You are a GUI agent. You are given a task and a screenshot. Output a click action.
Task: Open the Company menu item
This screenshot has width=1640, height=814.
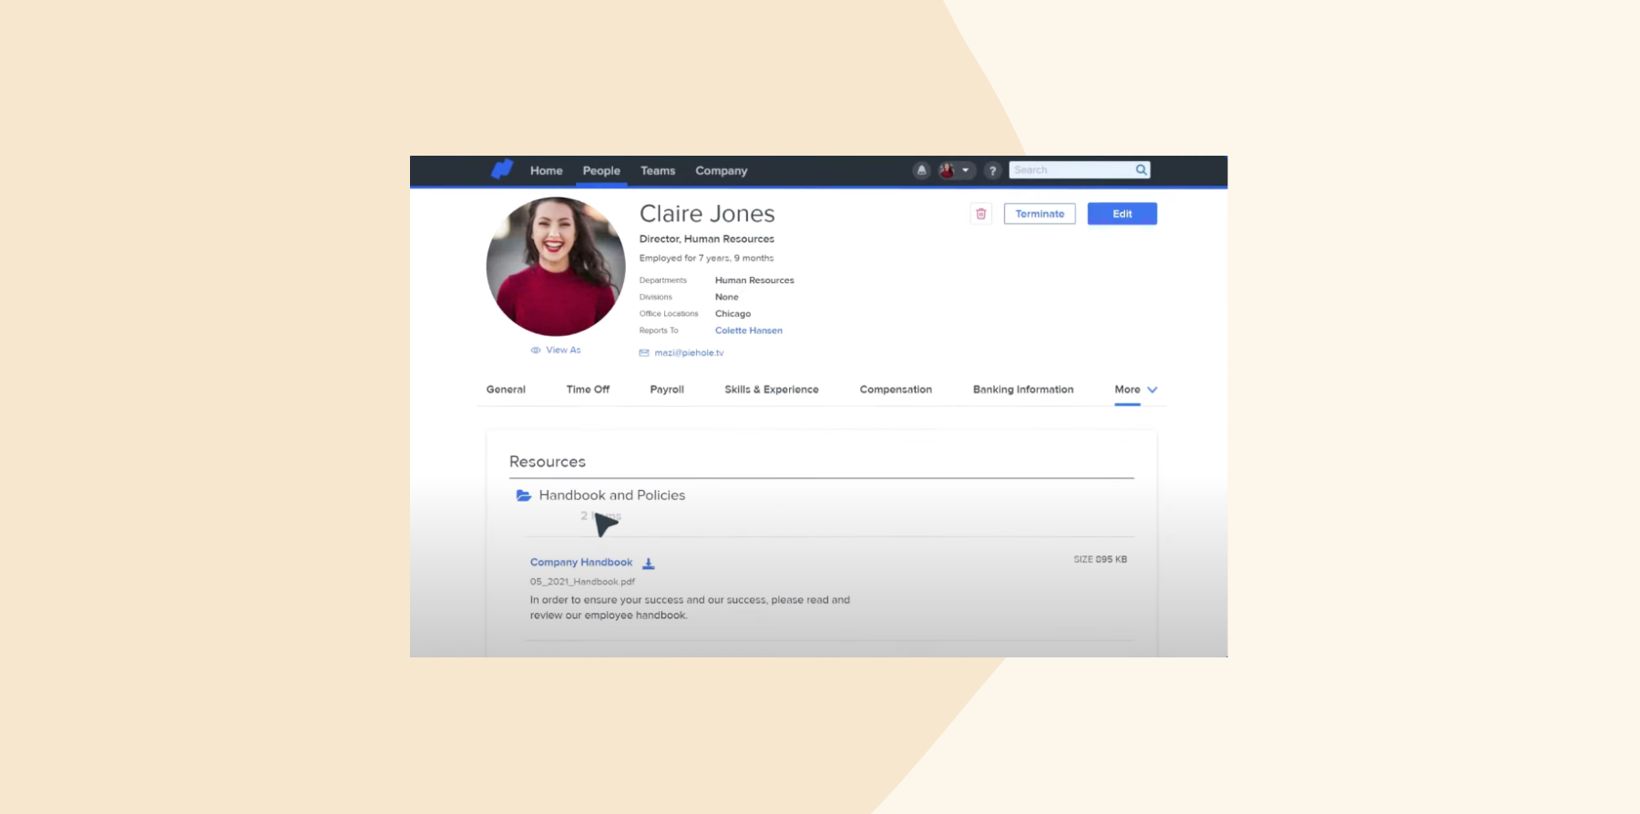click(x=722, y=170)
